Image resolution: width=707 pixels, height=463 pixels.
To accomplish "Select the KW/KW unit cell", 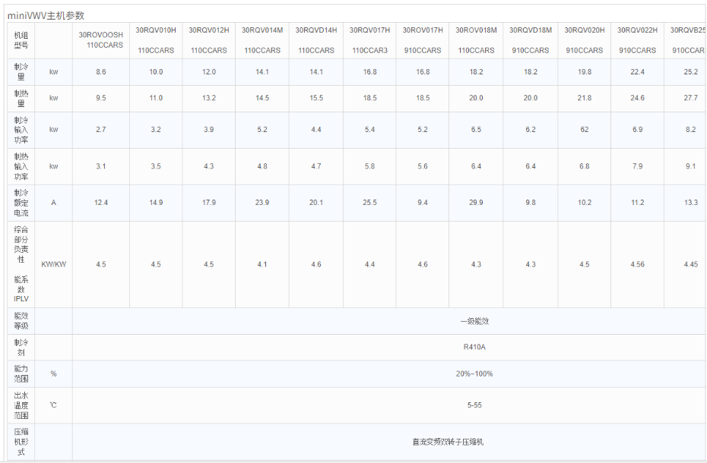I will click(x=53, y=264).
